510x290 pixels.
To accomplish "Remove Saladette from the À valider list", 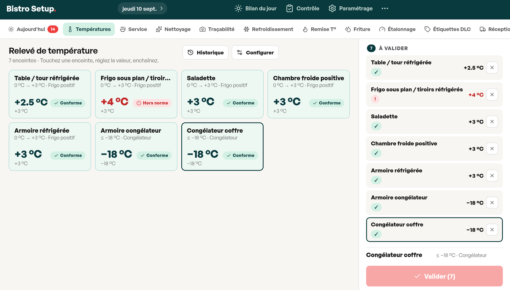I will point(492,121).
